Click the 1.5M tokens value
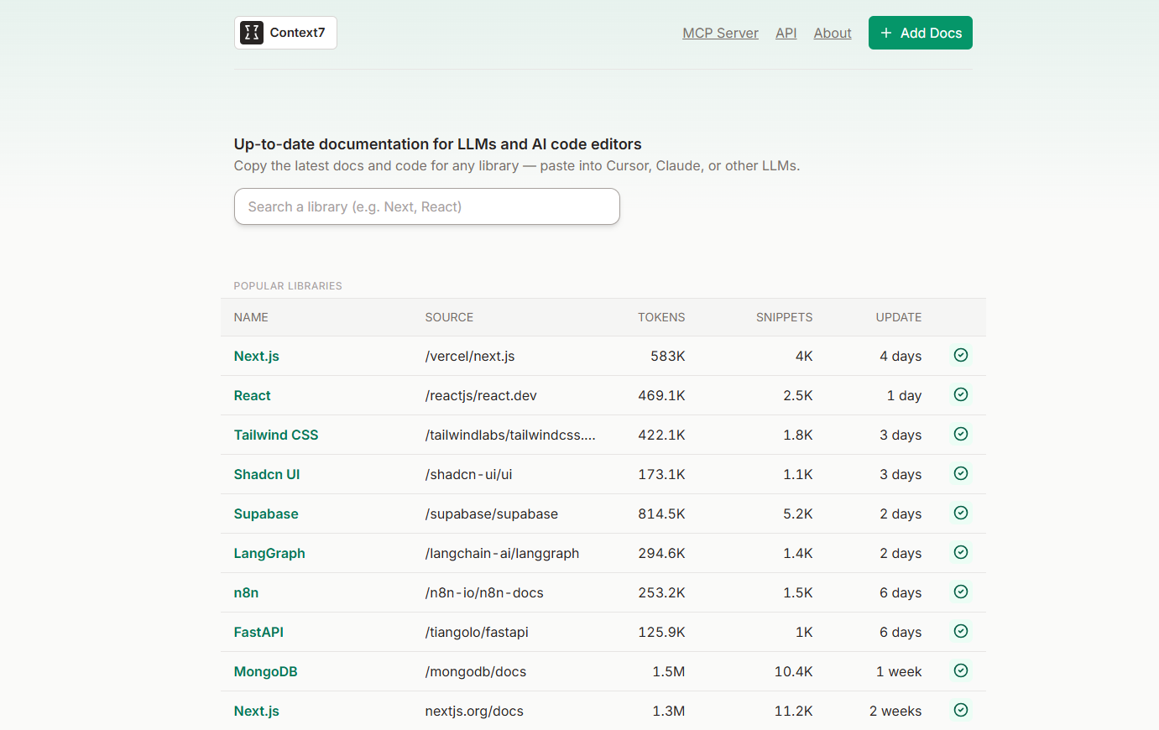 [669, 671]
